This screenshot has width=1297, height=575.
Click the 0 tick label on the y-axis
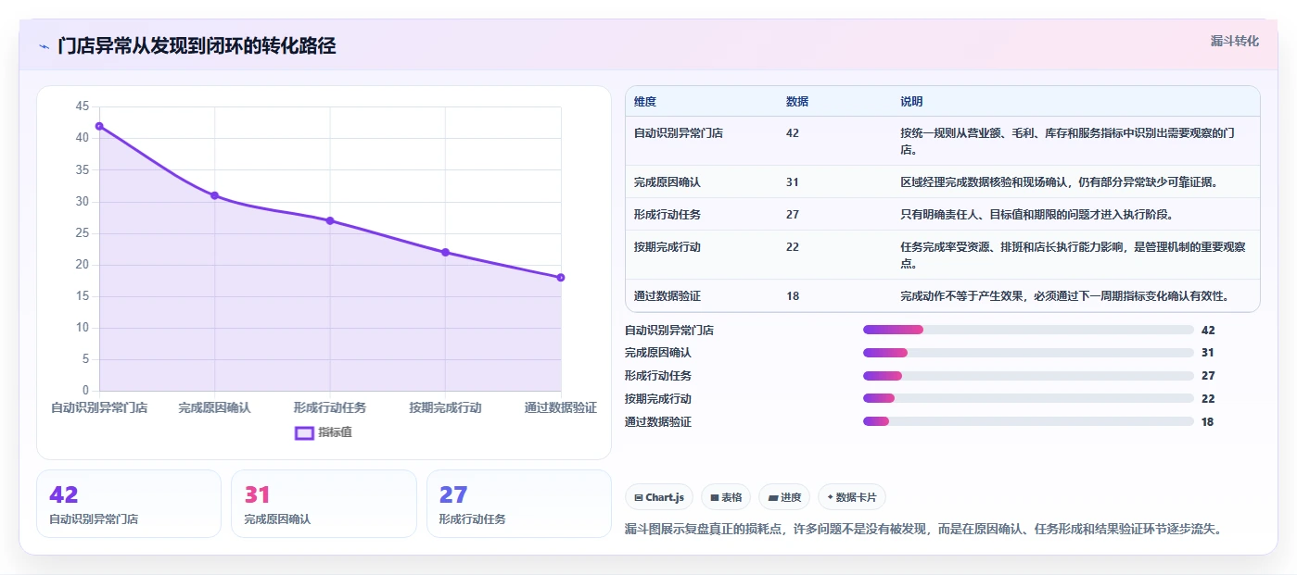pos(86,391)
